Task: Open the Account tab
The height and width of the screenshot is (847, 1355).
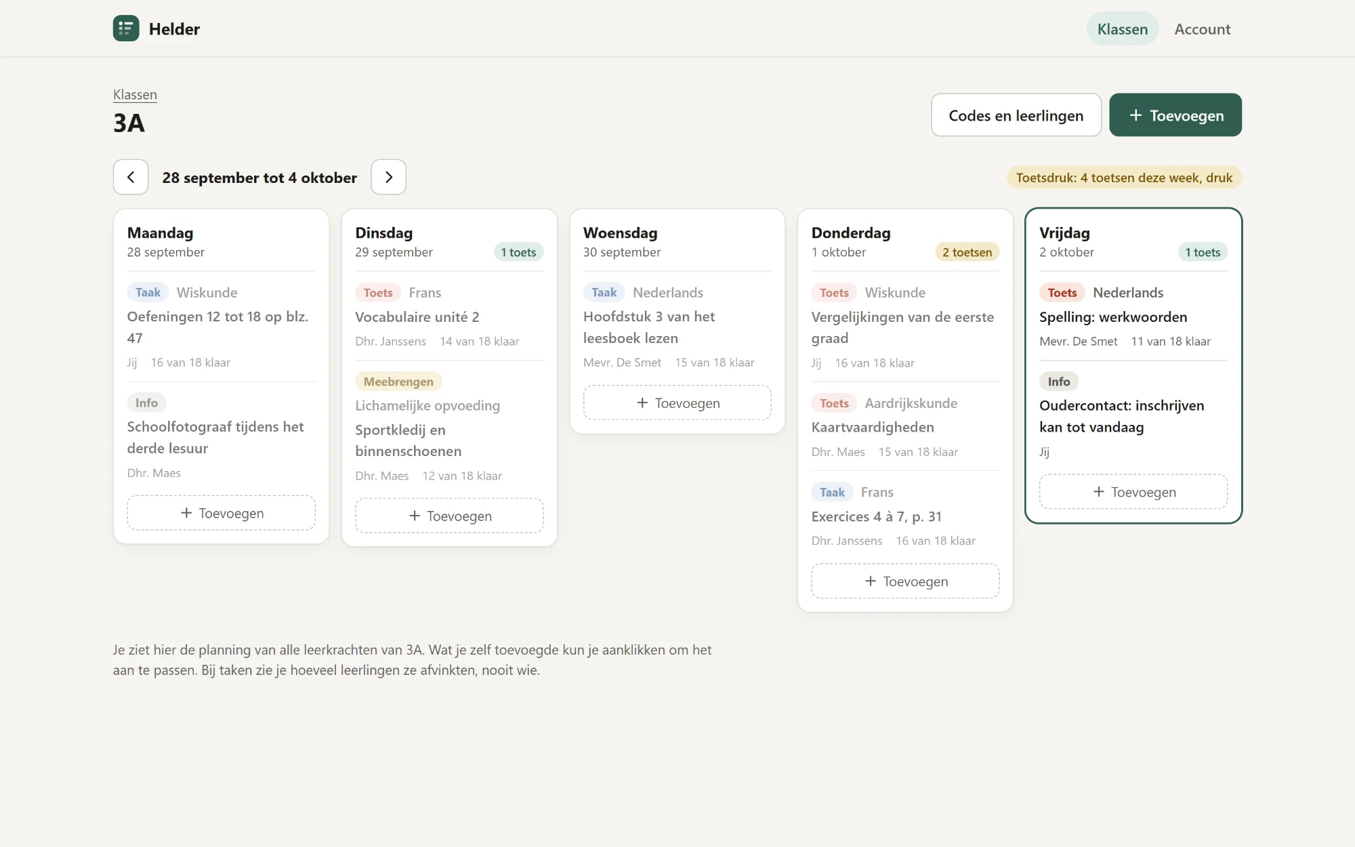Action: [1203, 29]
